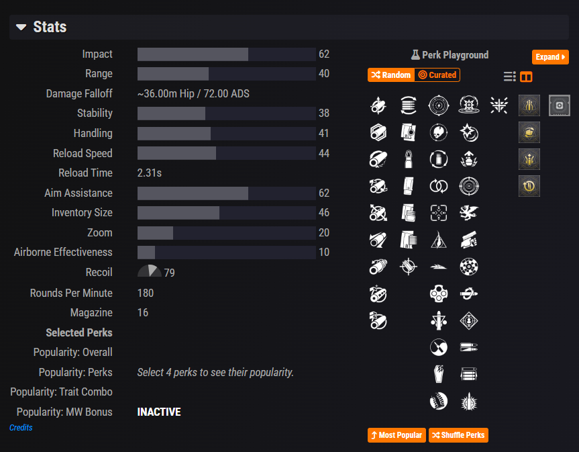Click the Impact stat bar

coord(226,54)
